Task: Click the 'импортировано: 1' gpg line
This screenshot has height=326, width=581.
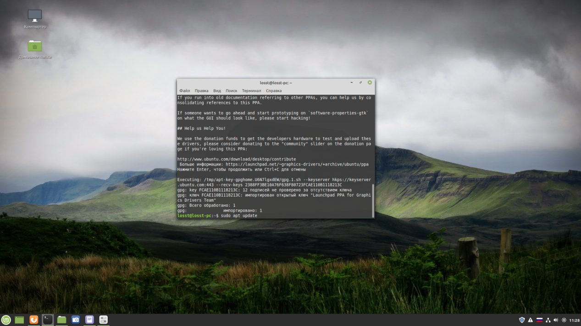Action: pyautogui.click(x=243, y=210)
